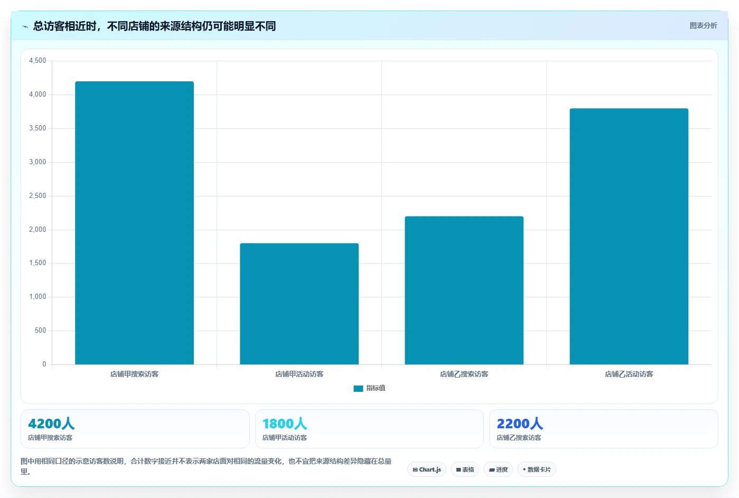This screenshot has width=739, height=498.
Task: Click the 4,500 y-axis value
Action: tap(38, 61)
